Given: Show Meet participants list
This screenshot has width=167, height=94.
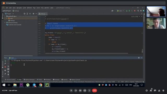Looking at the screenshot, I should pos(151,91).
